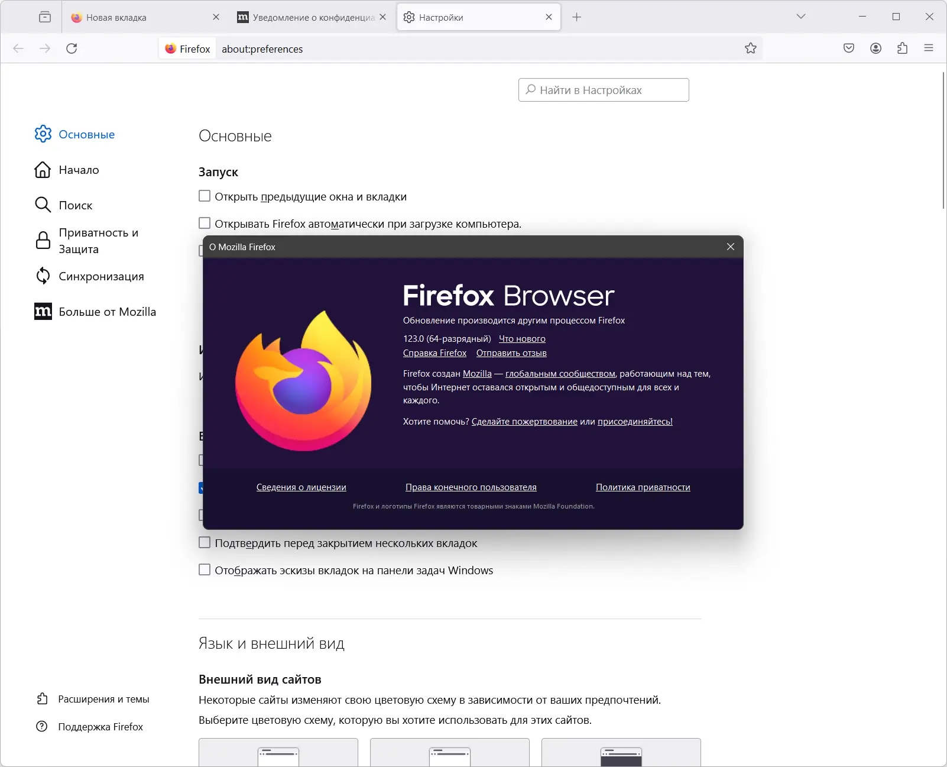Click the Firefox identity icon in address bar
The image size is (947, 767).
tap(171, 49)
